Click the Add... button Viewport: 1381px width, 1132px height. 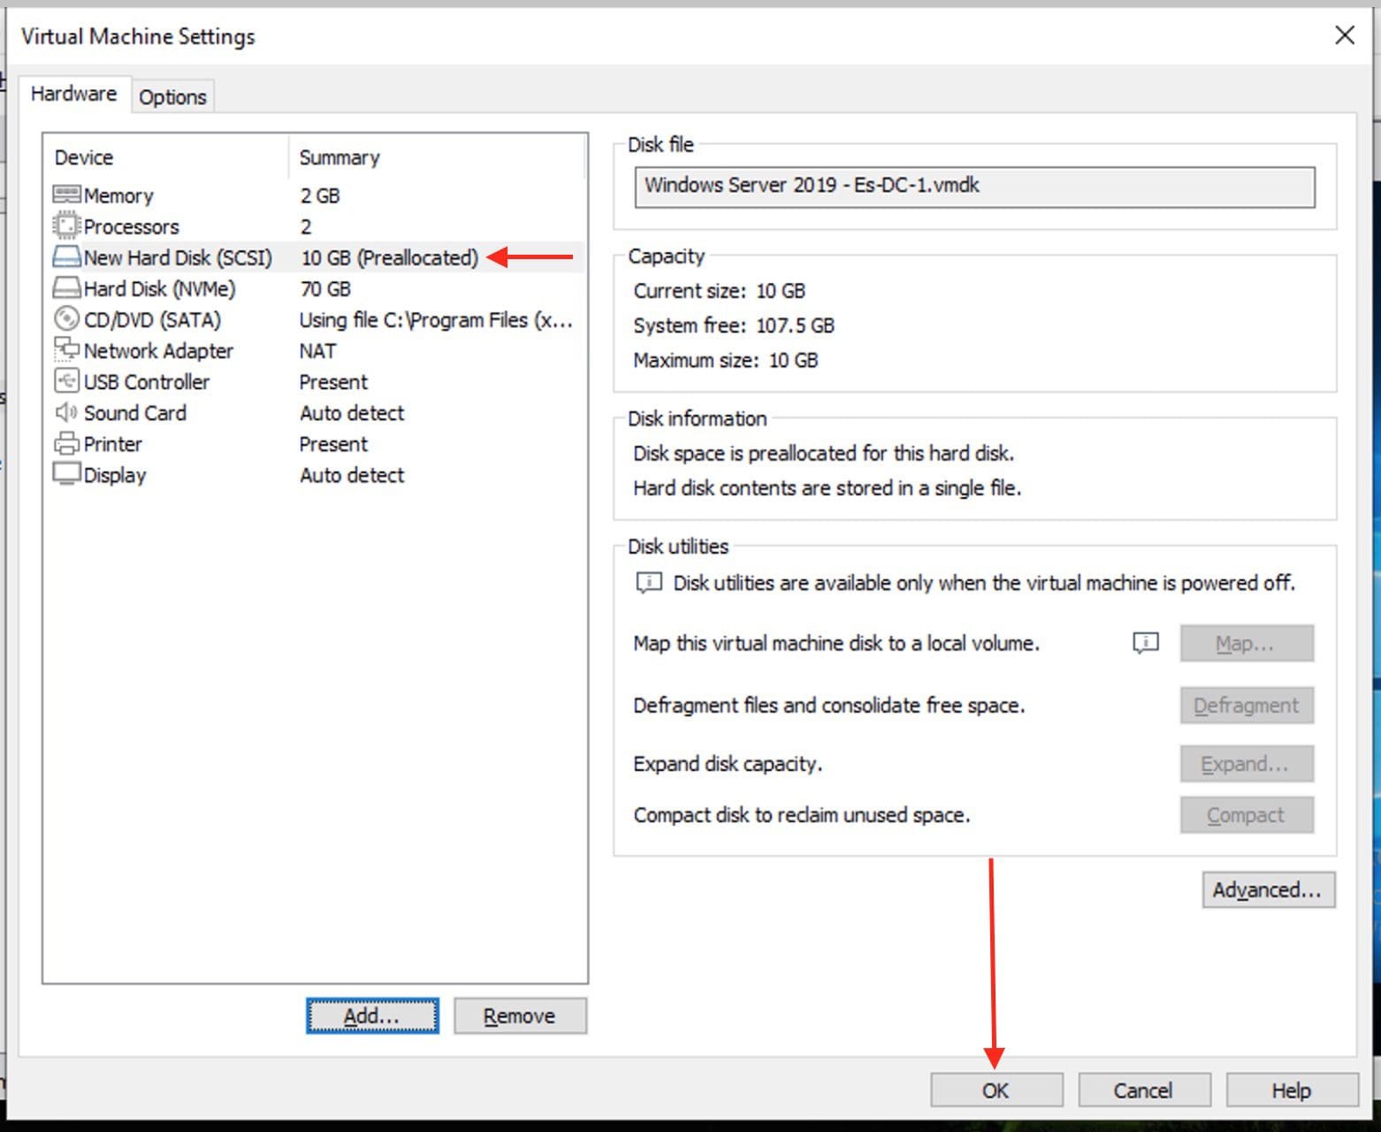(x=372, y=1016)
